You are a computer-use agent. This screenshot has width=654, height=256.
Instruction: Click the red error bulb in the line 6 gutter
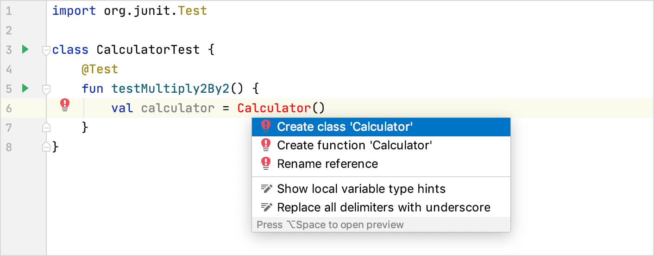click(65, 105)
